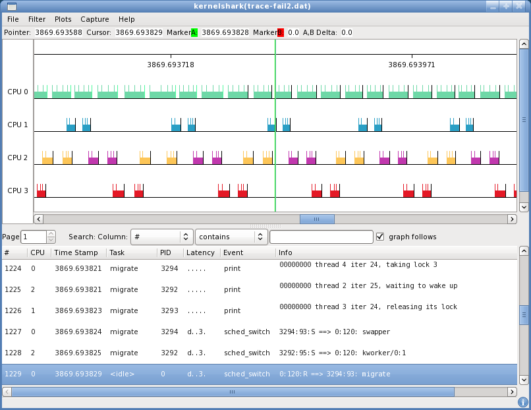Click graph vertical scroll-down arrow

[524, 207]
